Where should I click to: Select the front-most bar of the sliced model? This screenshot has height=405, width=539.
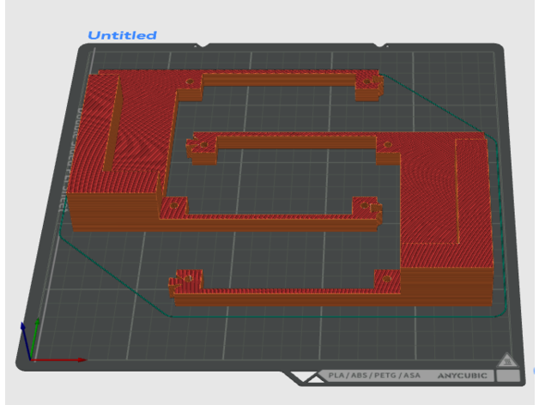283,292
